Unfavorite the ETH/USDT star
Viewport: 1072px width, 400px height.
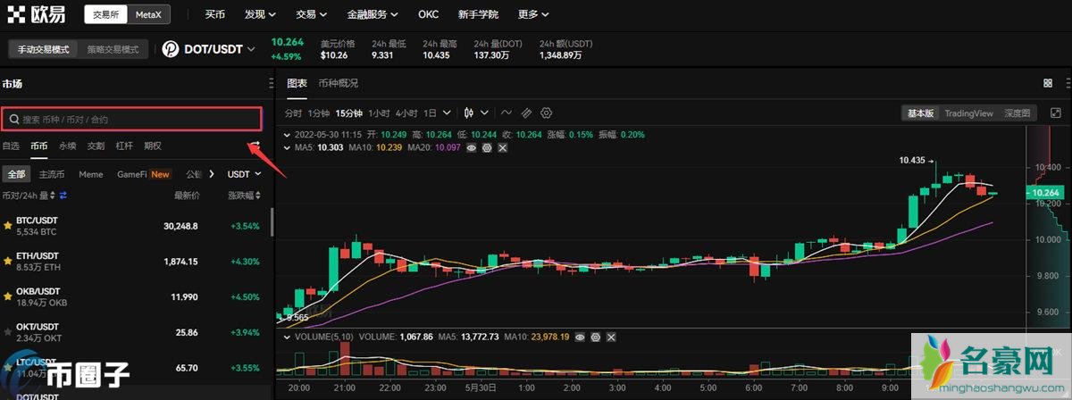click(8, 262)
